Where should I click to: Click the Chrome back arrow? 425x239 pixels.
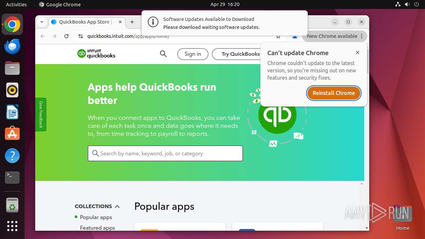[42, 36]
